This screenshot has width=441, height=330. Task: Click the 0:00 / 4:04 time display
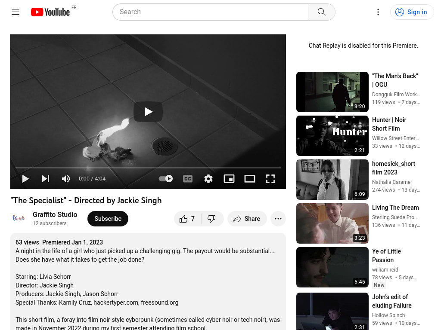[92, 179]
